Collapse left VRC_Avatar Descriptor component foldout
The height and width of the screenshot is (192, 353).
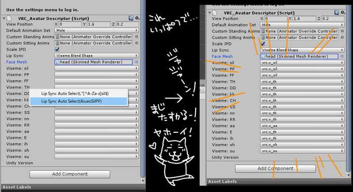[4, 18]
